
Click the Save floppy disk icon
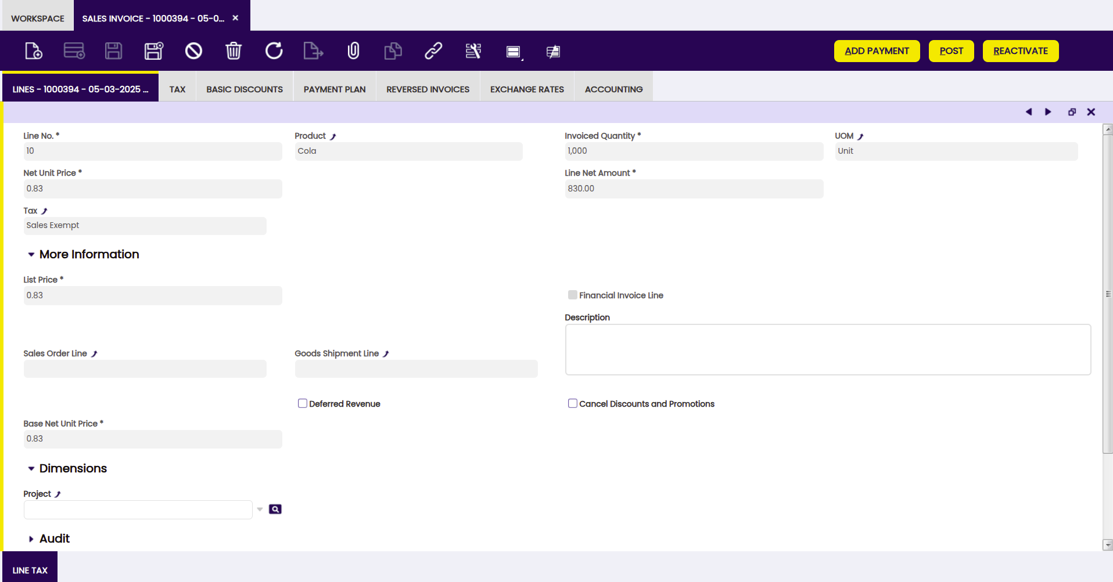[114, 51]
